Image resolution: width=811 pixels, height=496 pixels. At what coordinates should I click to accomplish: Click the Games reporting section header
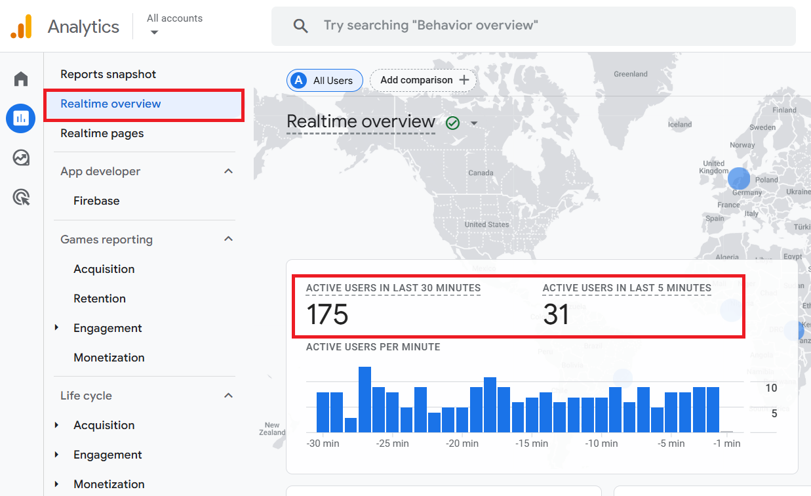tap(106, 239)
